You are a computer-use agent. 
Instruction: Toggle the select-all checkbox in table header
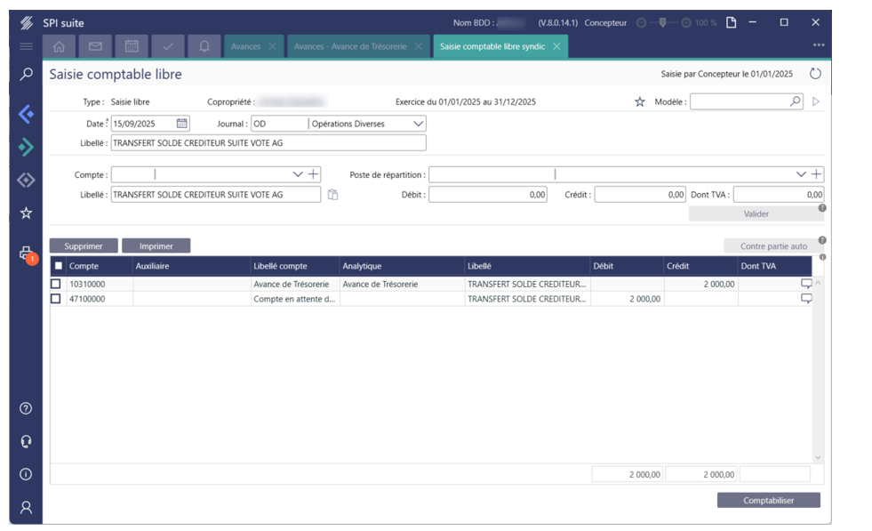pyautogui.click(x=59, y=266)
